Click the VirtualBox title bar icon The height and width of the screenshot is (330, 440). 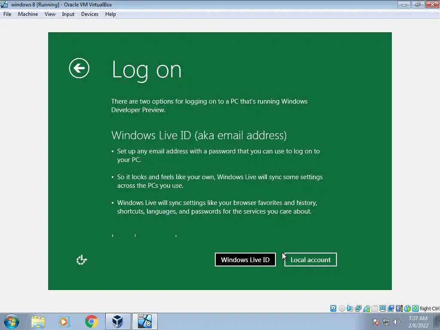point(4,4)
